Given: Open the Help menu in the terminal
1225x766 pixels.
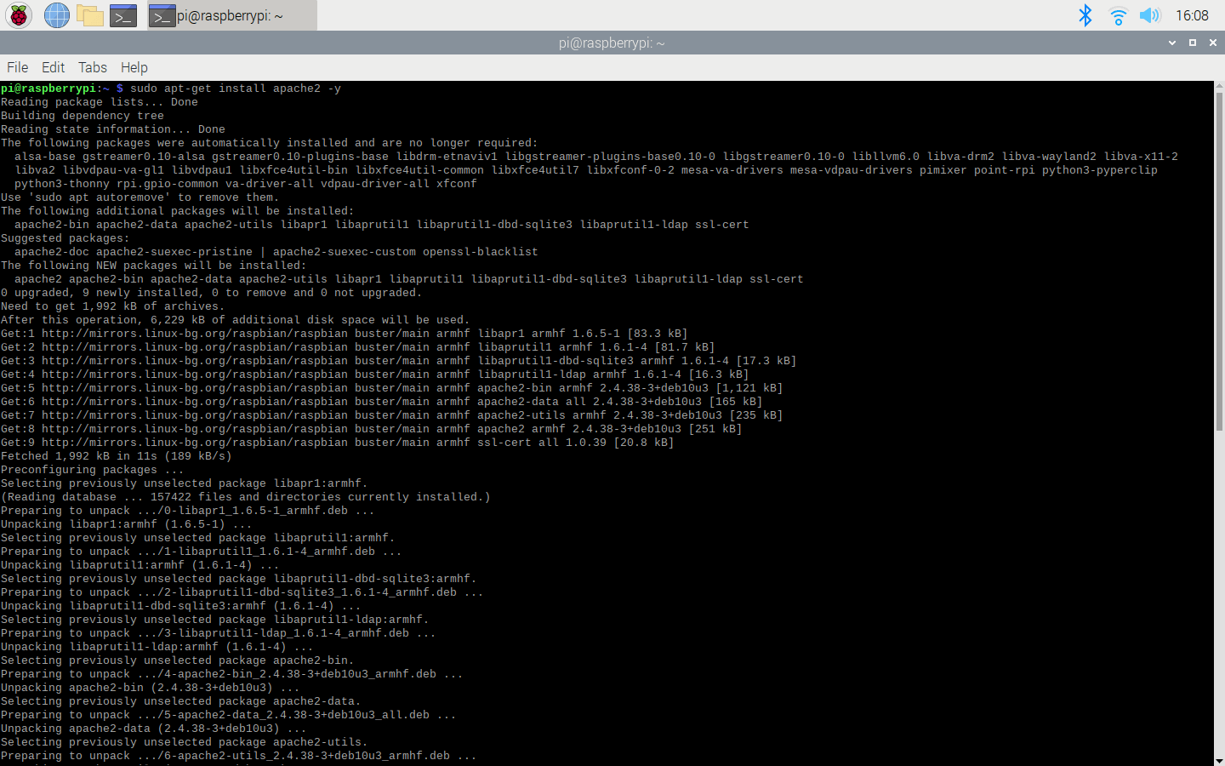Looking at the screenshot, I should 134,67.
